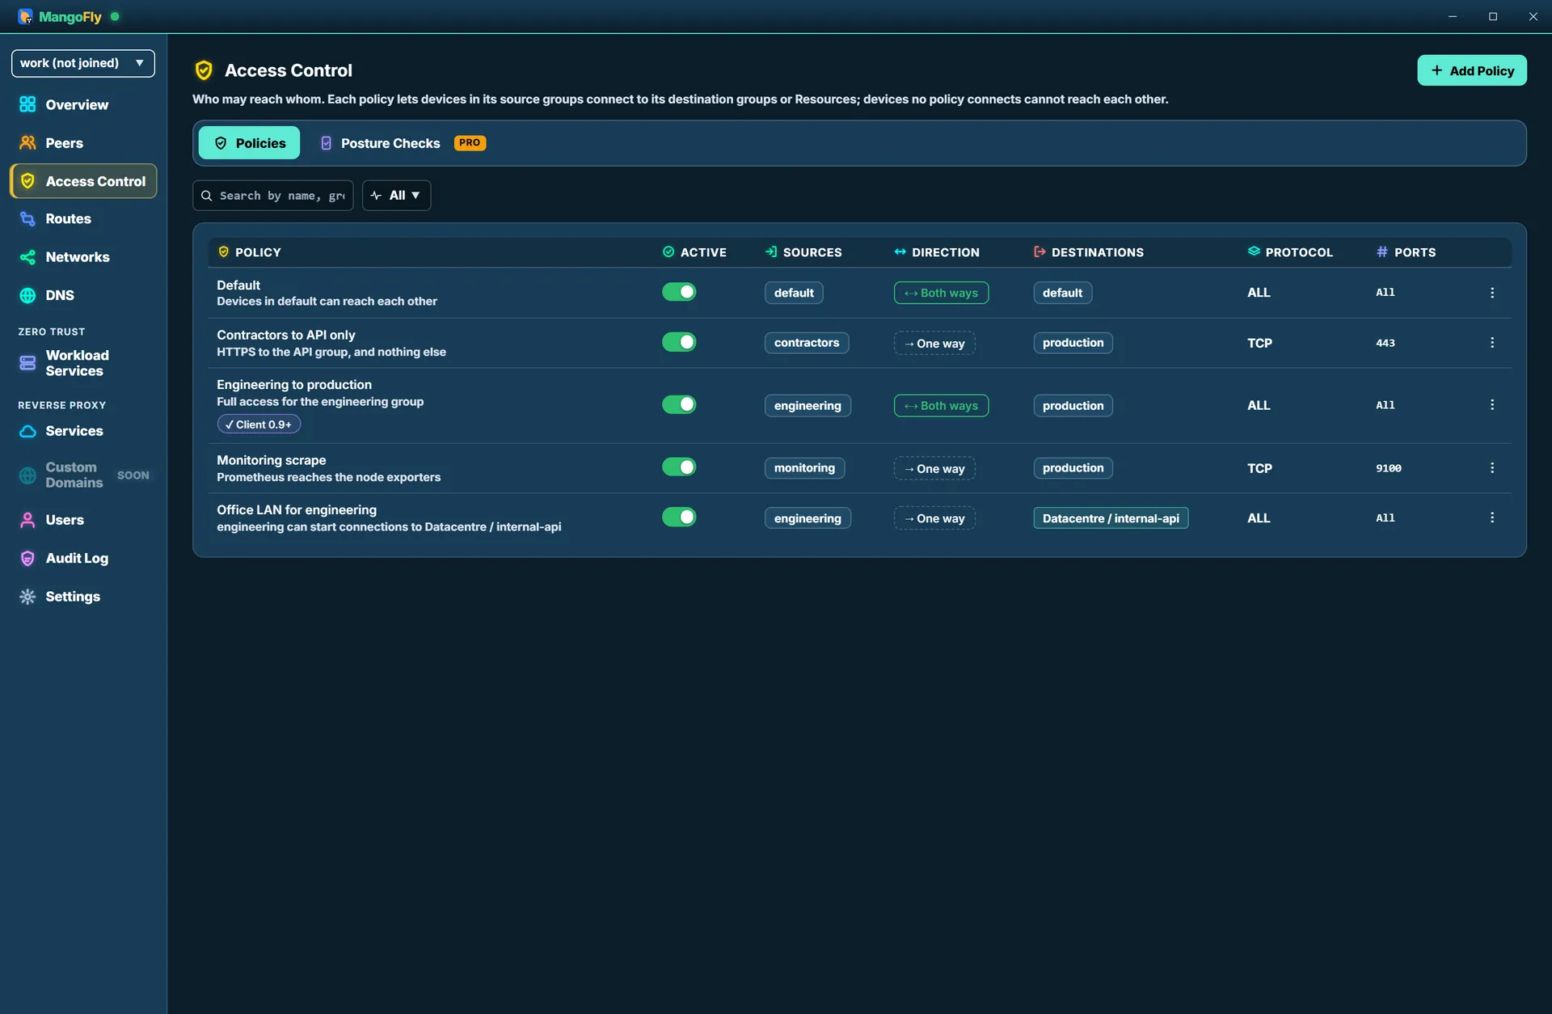
Task: Click the Custom Domains globe icon
Action: [27, 475]
